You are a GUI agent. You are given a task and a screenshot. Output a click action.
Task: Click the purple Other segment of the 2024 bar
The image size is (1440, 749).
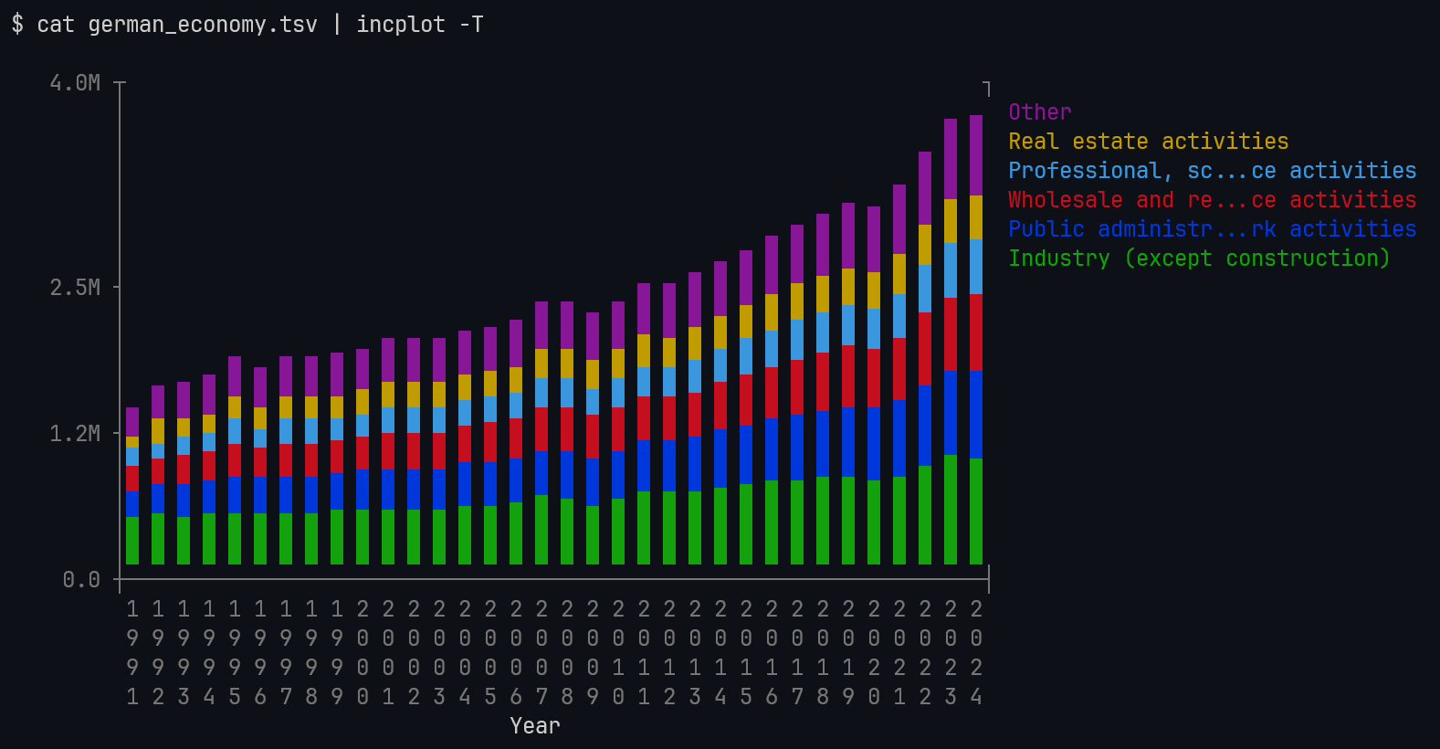coord(976,155)
